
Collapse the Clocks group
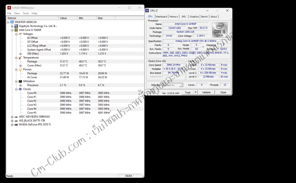click(x=16, y=89)
